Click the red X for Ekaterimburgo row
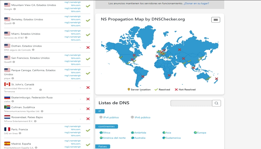The image size is (261, 149). point(88,99)
